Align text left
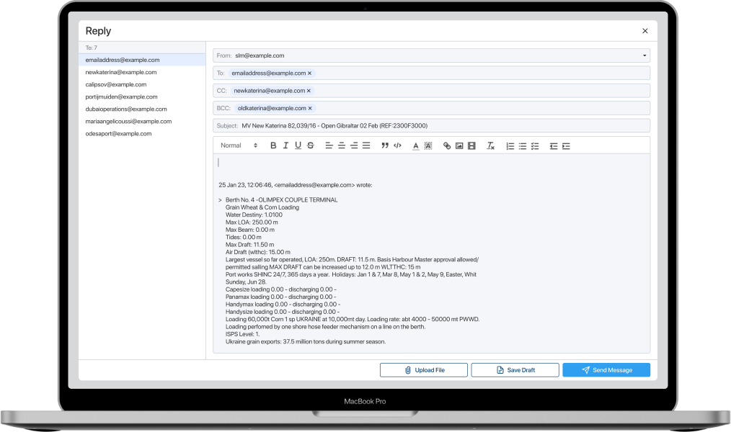Image resolution: width=731 pixels, height=432 pixels. click(329, 145)
